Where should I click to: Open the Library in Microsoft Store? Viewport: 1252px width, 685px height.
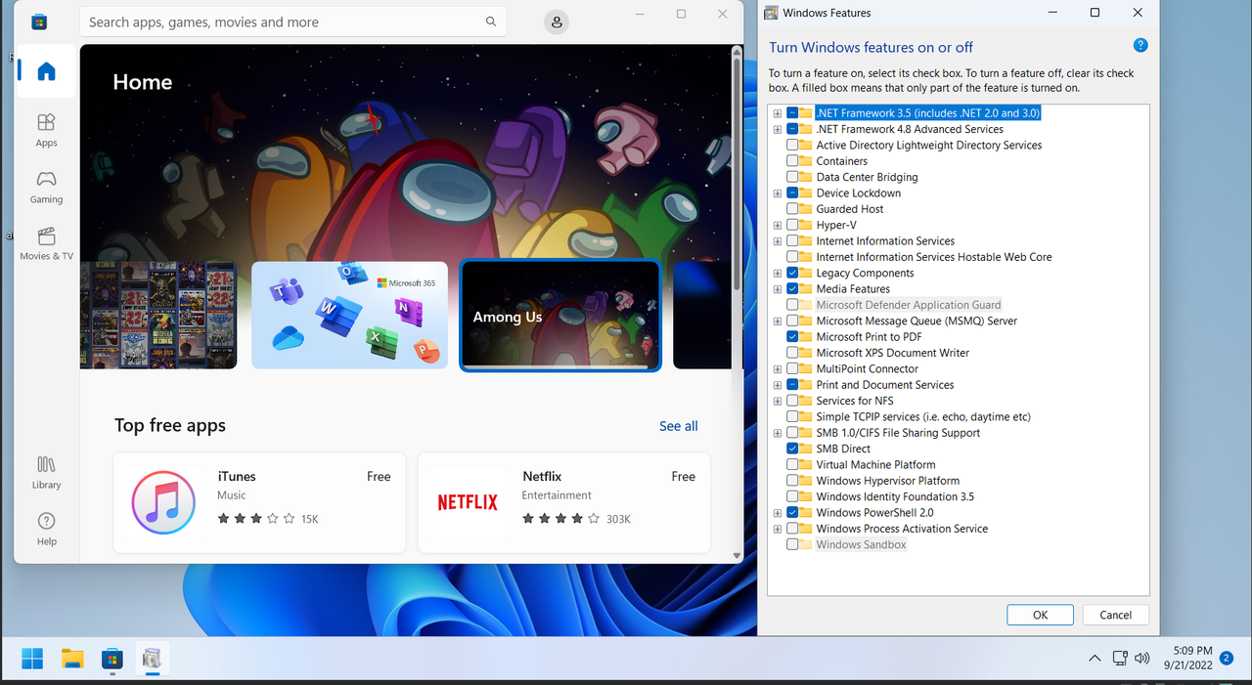click(x=46, y=472)
